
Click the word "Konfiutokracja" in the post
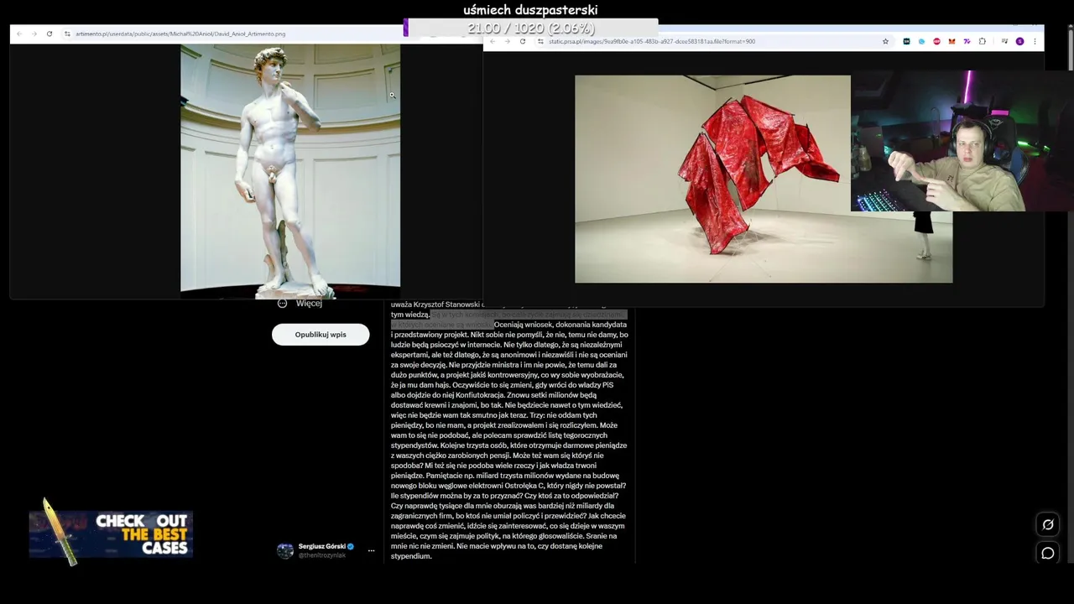click(479, 395)
